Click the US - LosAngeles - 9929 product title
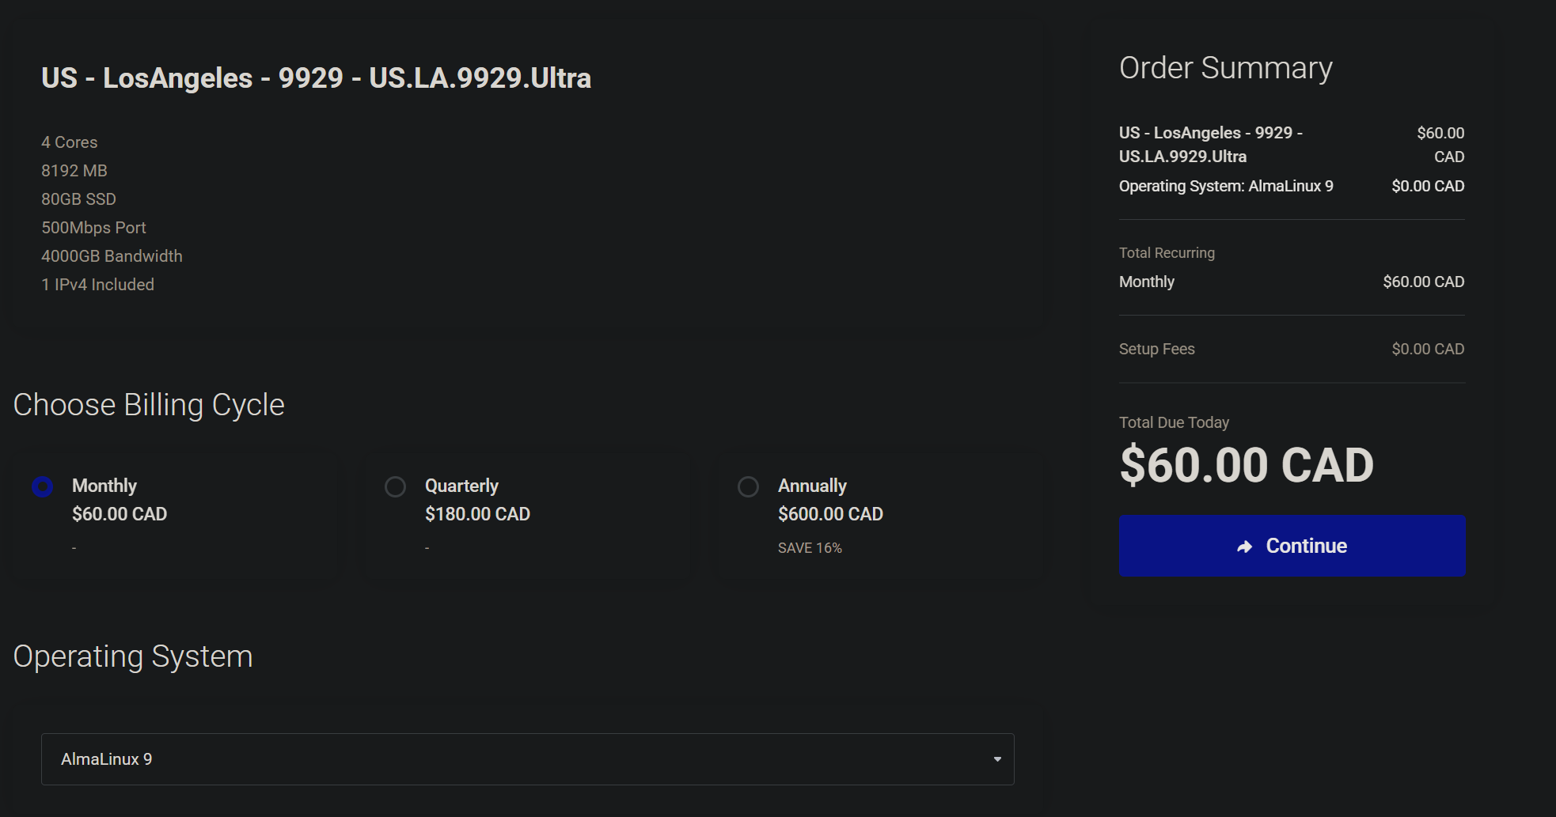 point(317,78)
